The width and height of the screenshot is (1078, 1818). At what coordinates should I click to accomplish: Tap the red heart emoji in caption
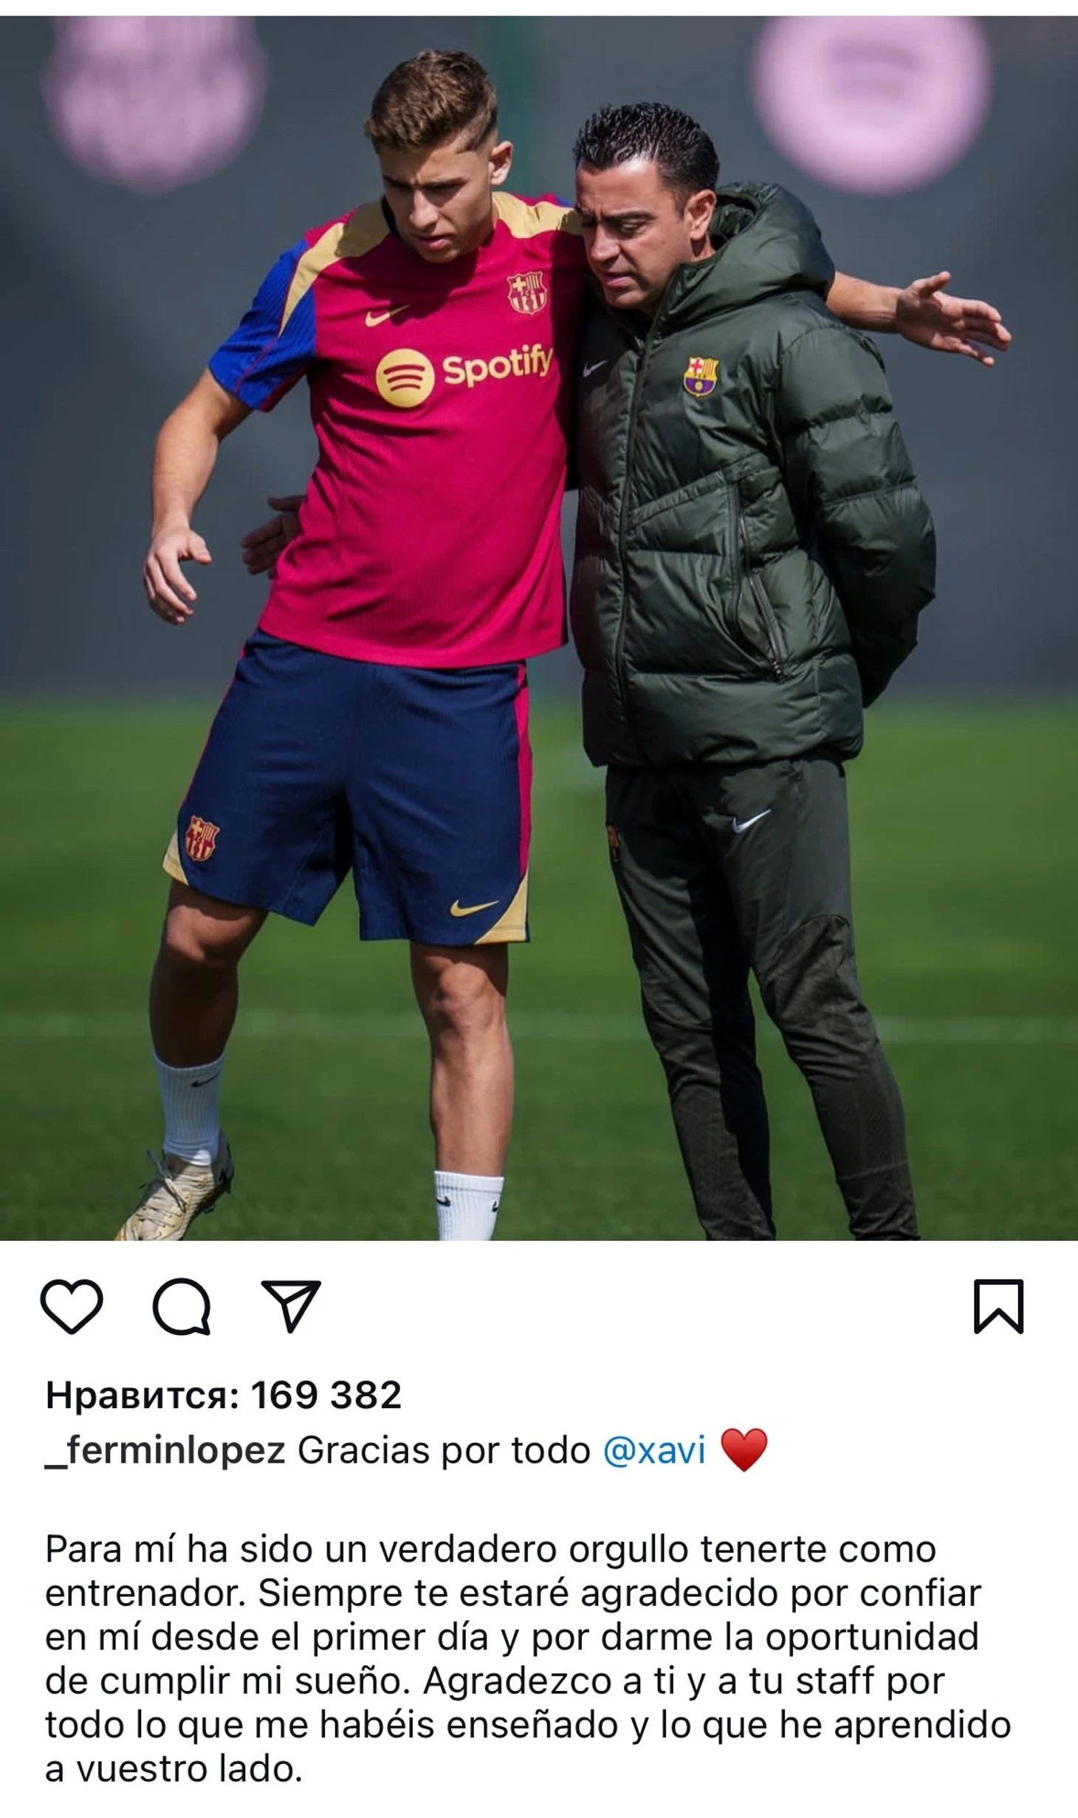pyautogui.click(x=744, y=1449)
